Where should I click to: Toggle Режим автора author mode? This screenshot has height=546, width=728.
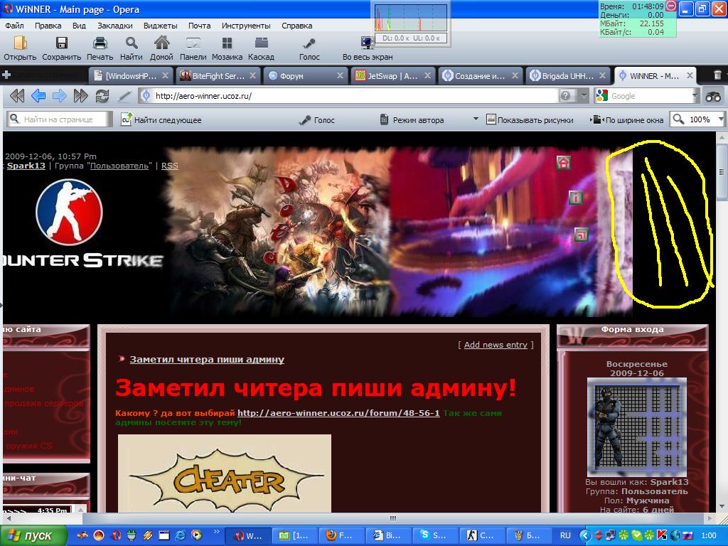(x=412, y=119)
